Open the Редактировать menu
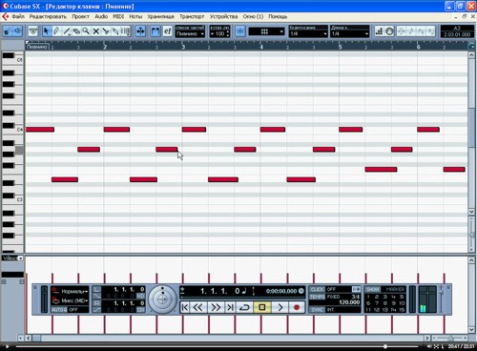This screenshot has height=351, width=477. point(48,16)
